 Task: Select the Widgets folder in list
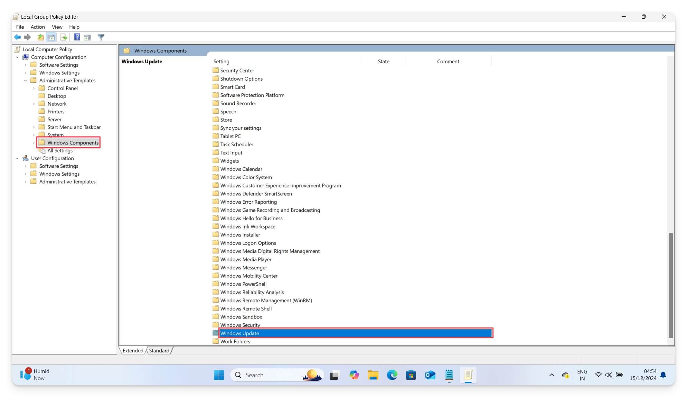coord(229,161)
